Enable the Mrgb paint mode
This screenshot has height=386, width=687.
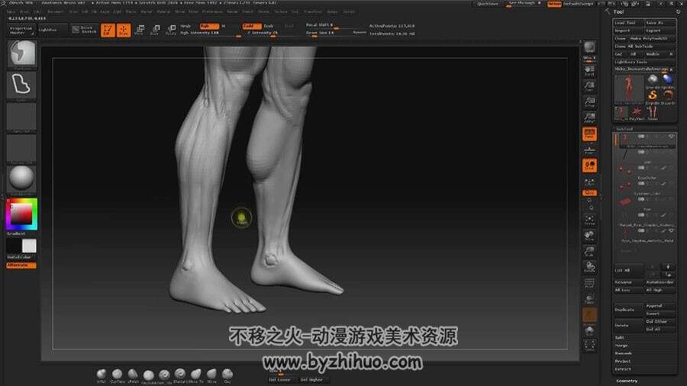pos(187,26)
